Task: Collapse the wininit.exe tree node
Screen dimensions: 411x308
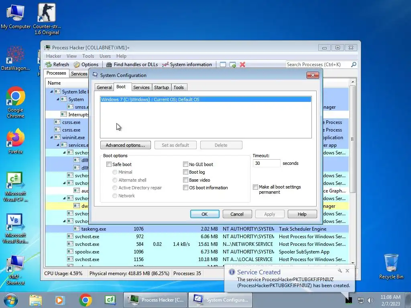Action: click(51, 138)
